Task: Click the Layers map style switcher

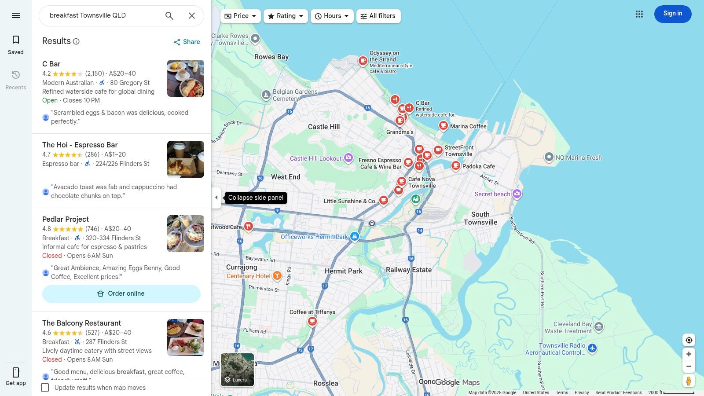Action: [237, 370]
